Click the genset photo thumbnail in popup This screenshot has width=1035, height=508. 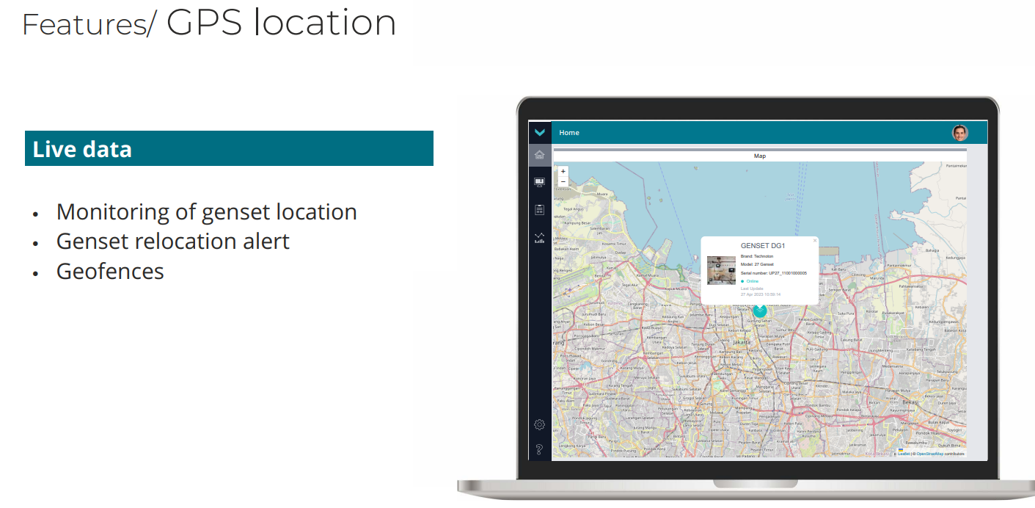pyautogui.click(x=721, y=270)
